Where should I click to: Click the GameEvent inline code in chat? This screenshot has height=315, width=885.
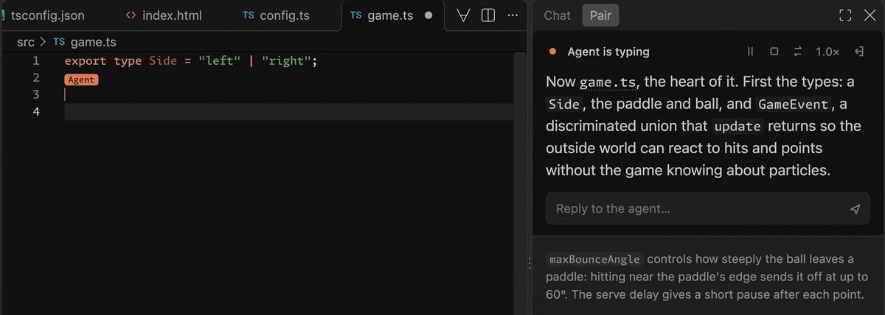792,105
